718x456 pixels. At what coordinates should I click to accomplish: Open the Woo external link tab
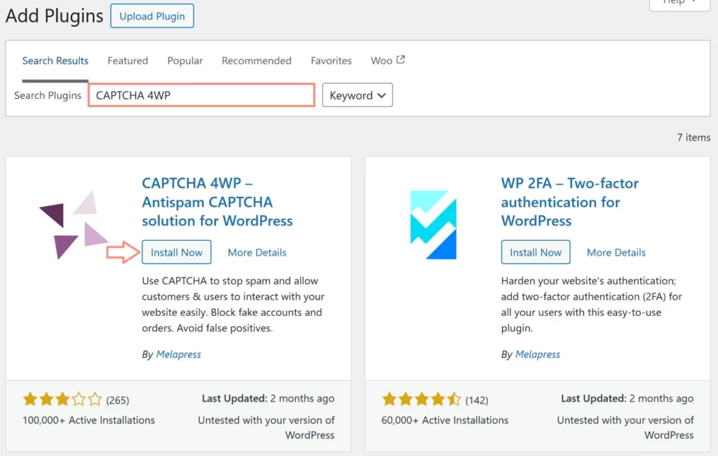pos(387,60)
